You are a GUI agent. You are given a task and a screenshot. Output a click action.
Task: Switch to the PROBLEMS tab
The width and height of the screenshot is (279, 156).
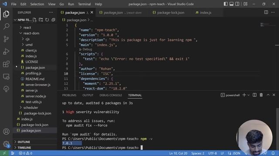69,95
